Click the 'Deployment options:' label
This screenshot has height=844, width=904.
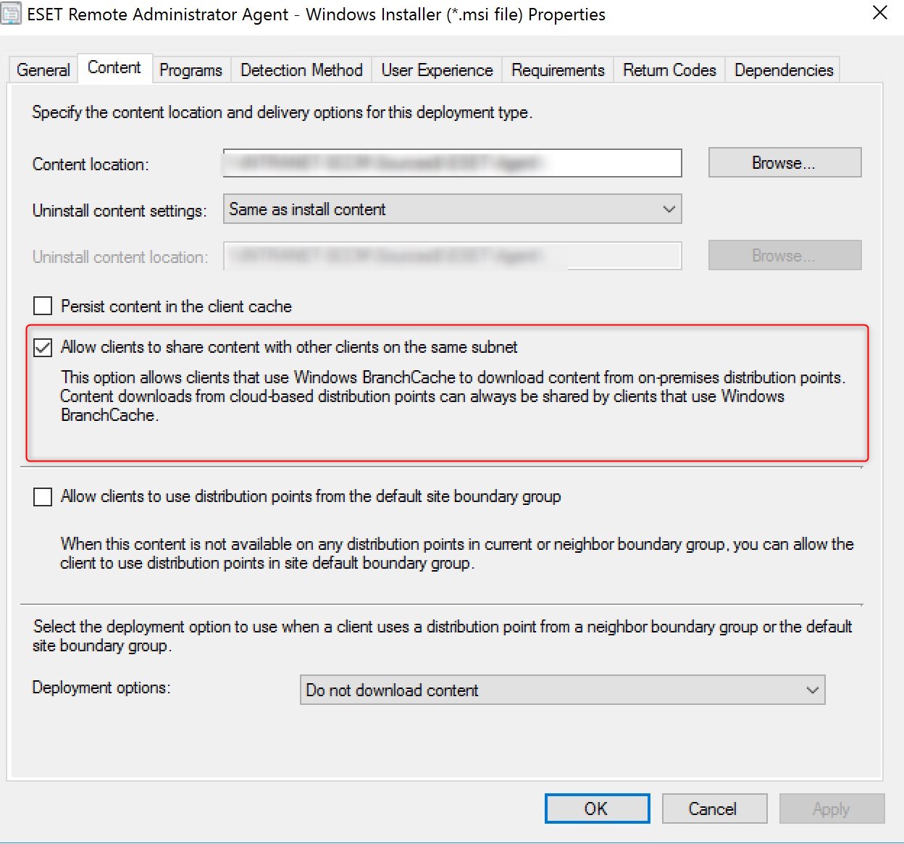click(101, 688)
